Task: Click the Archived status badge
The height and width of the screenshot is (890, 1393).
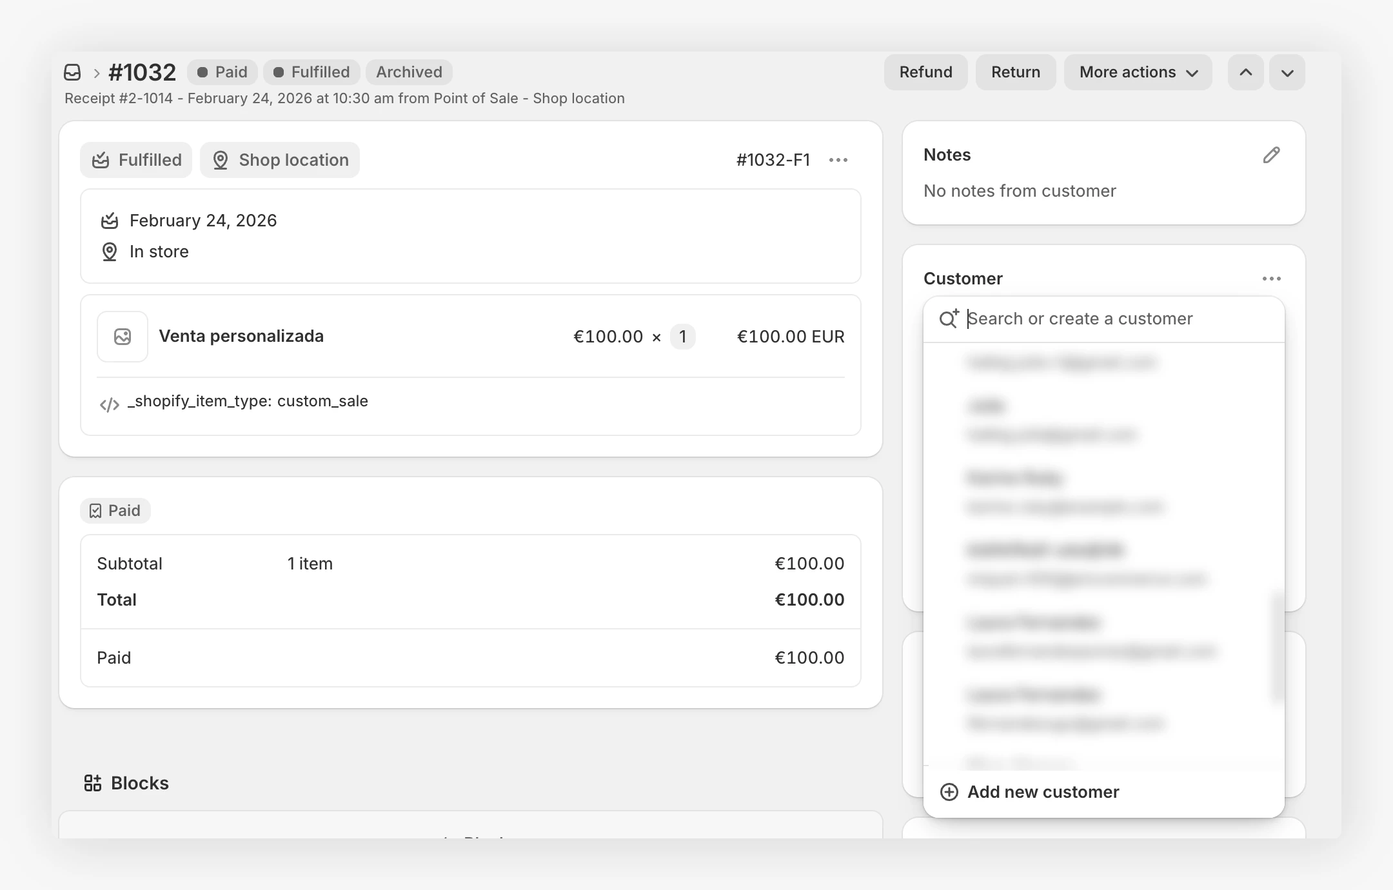Action: tap(409, 72)
